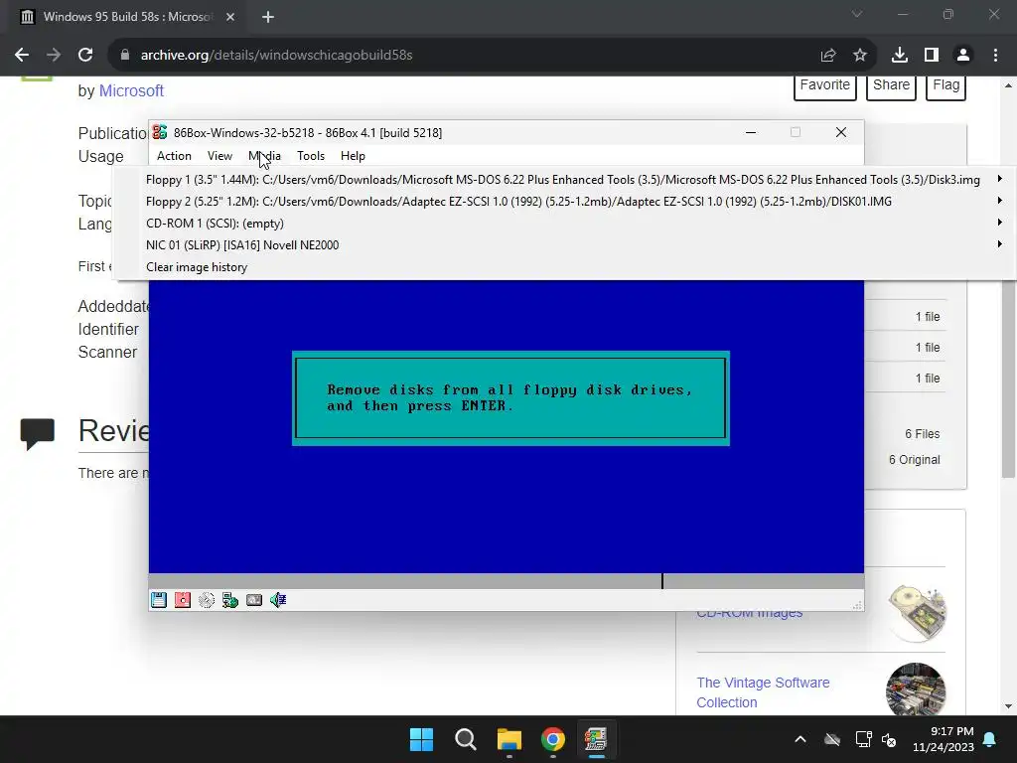Click the taskbar network tray icon
The image size is (1017, 763).
tap(863, 739)
